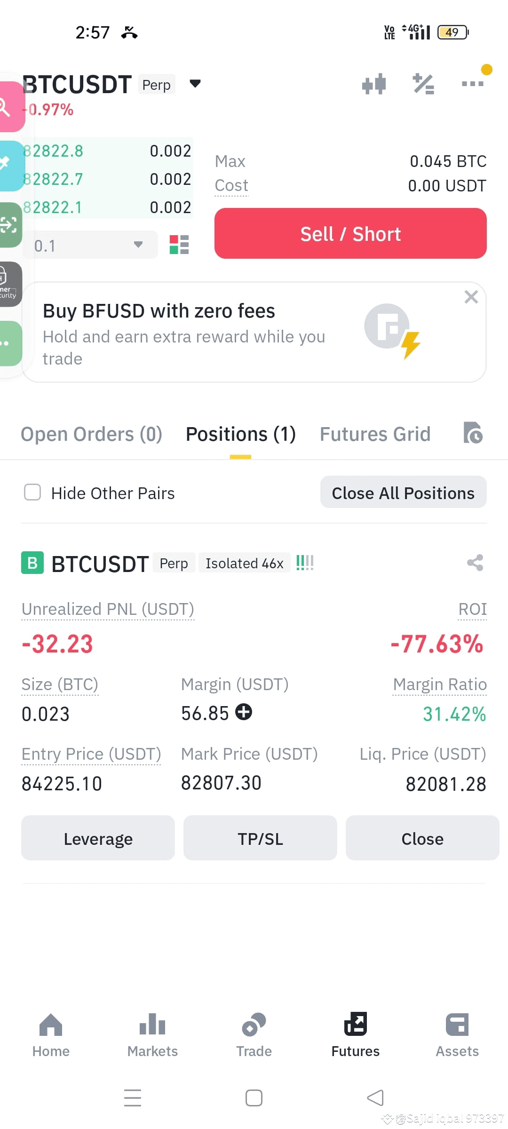Expand the BTCUSDT pair selector arrow

[195, 84]
